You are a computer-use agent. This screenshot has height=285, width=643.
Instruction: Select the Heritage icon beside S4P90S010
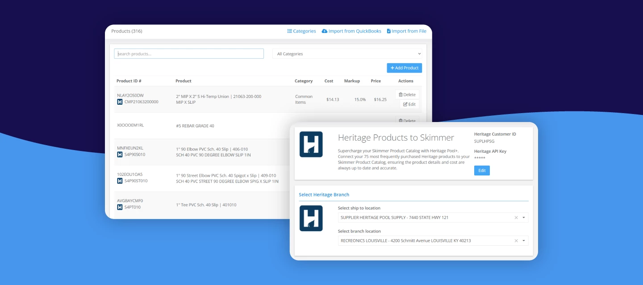pyautogui.click(x=120, y=155)
